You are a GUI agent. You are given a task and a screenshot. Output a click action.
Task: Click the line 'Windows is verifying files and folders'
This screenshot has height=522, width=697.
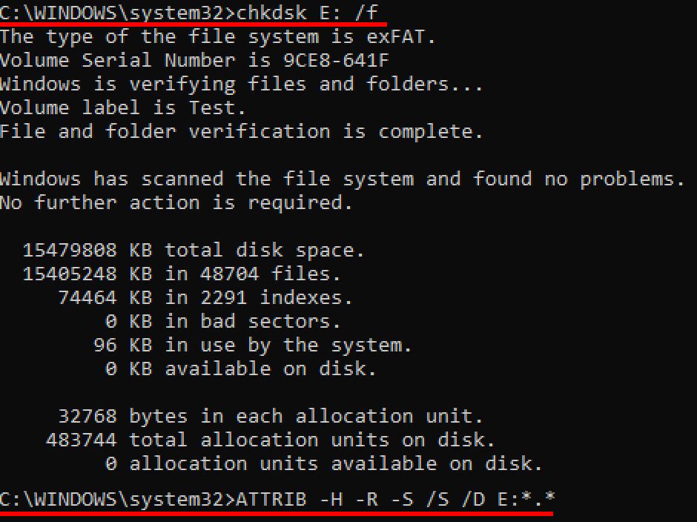[241, 84]
